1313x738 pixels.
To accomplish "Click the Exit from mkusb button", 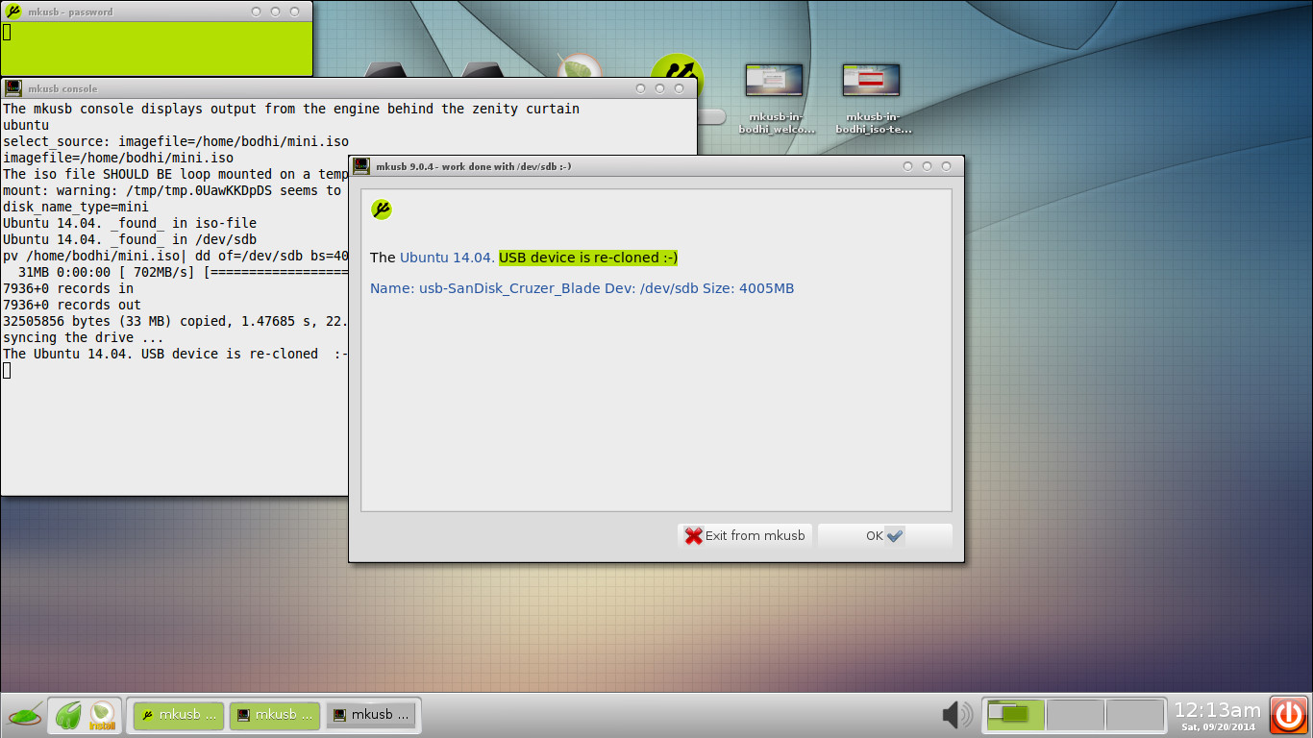I will click(745, 536).
